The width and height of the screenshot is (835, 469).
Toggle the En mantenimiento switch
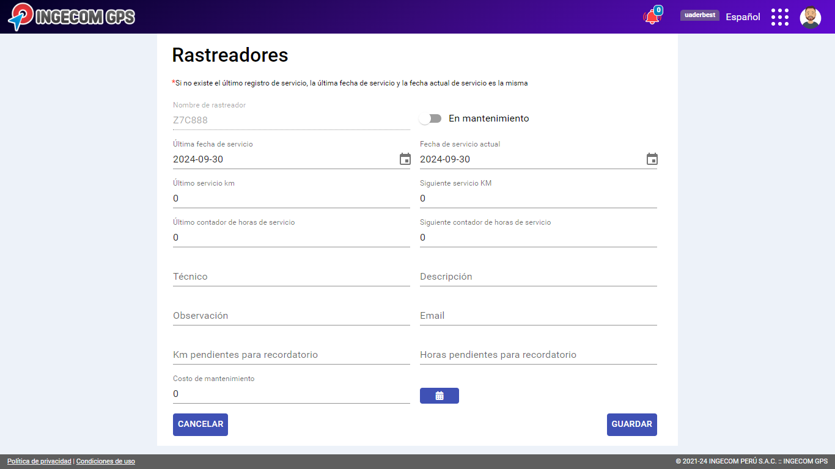[430, 118]
